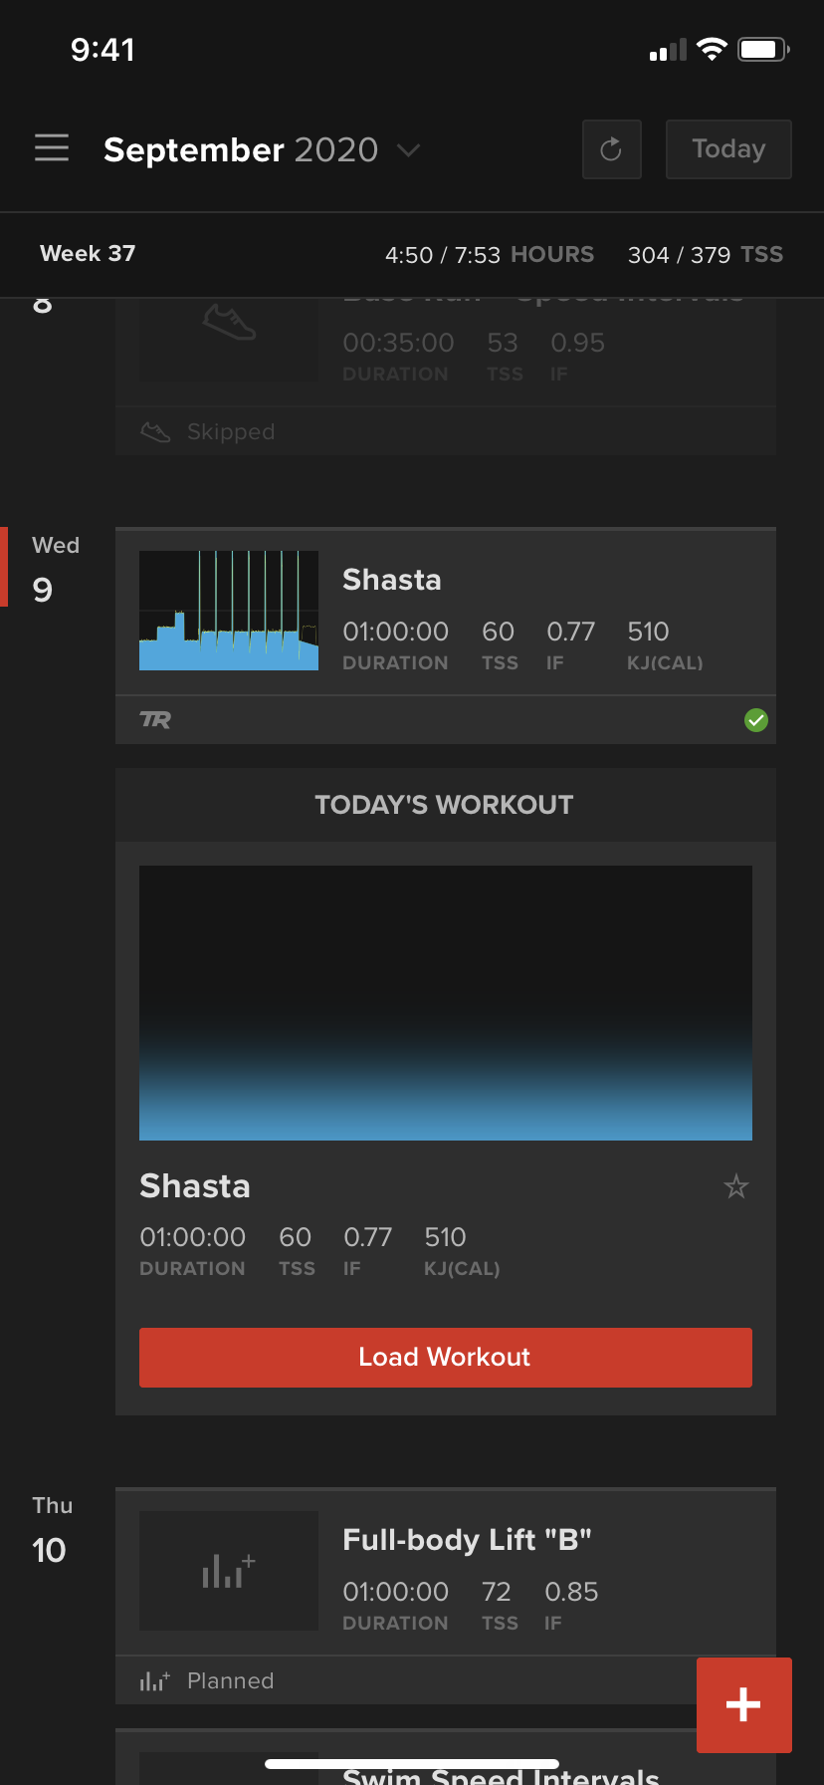
Task: Tap the Skipped shoe status icon
Action: (156, 432)
